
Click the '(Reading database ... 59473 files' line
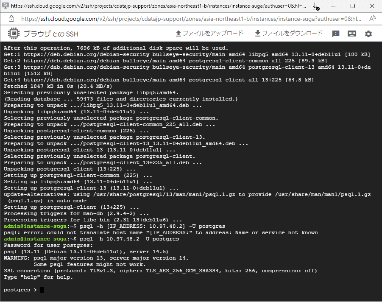pyautogui.click(x=121, y=99)
